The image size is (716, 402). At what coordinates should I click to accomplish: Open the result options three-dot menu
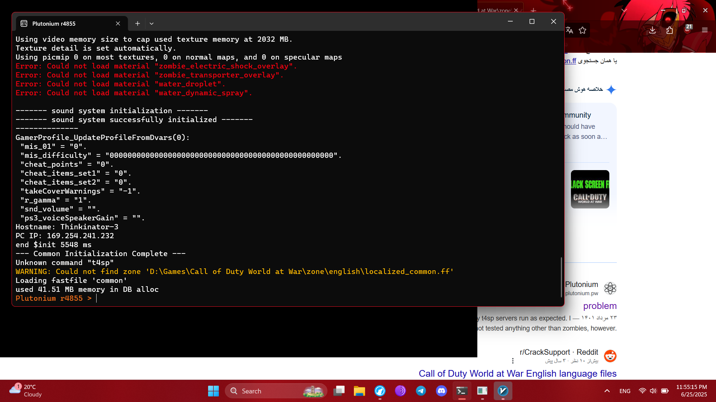[x=513, y=361]
